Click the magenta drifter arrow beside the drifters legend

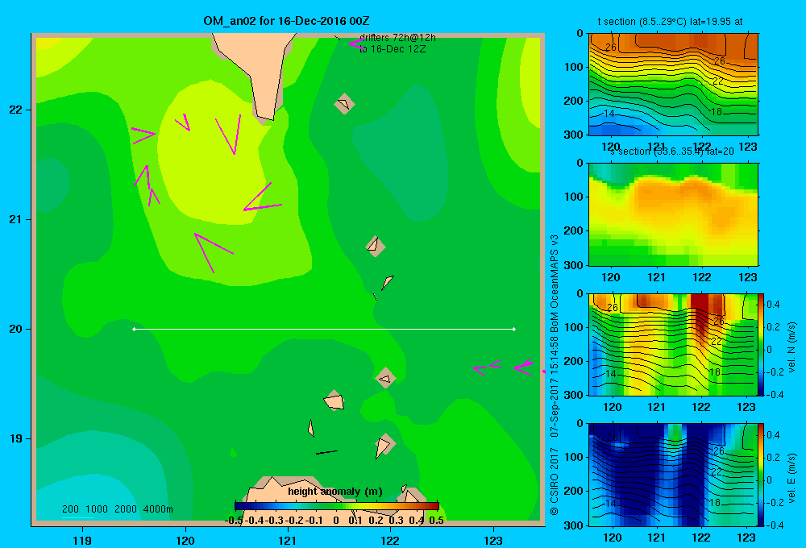pyautogui.click(x=356, y=44)
